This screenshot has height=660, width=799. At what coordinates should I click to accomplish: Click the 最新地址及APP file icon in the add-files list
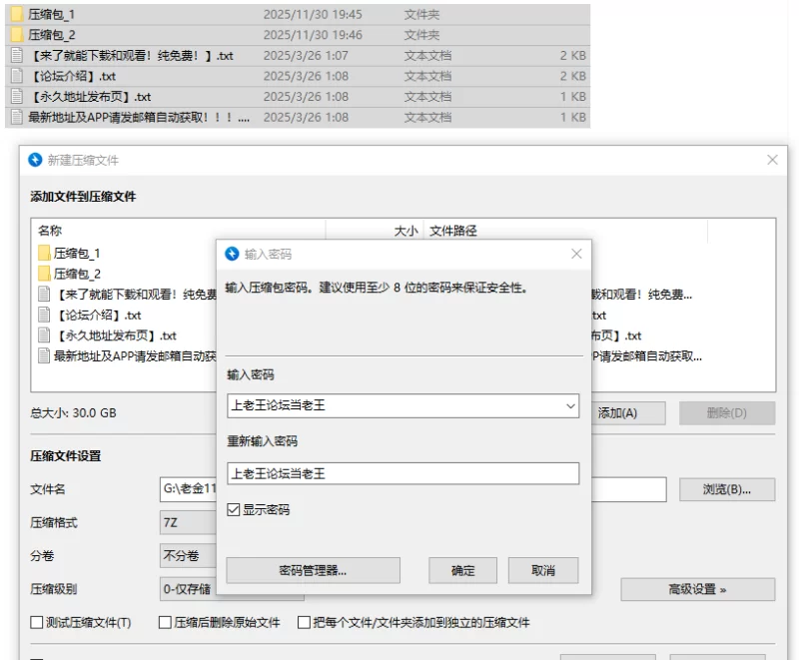click(x=44, y=355)
